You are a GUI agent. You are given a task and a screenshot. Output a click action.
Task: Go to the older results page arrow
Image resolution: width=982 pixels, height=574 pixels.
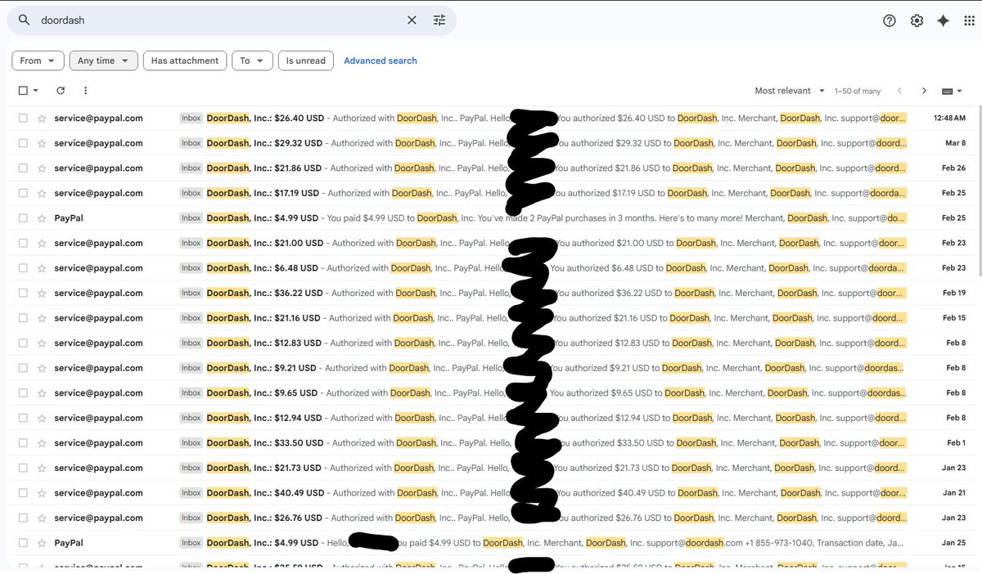pyautogui.click(x=924, y=91)
